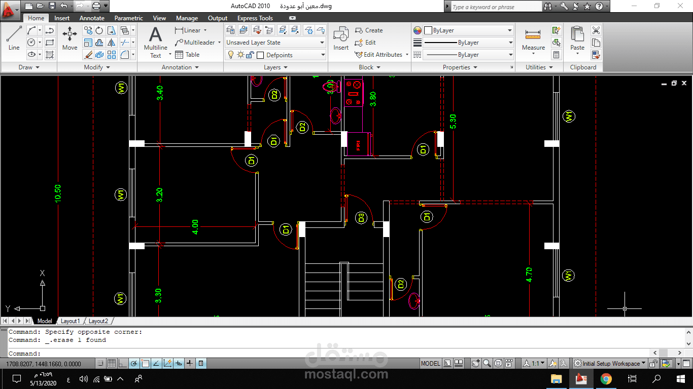693x389 pixels.
Task: Open the Multiline Text tool
Action: tap(155, 43)
